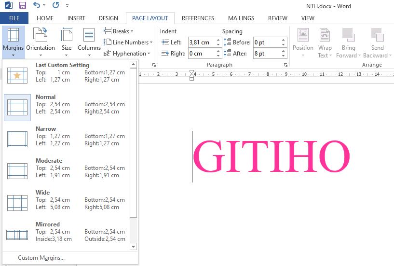Click the Spacing Before value field
Image resolution: width=394 pixels, height=266 pixels.
[267, 42]
